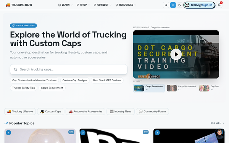
Task: Open popular topic card number 3
Action: (189, 136)
